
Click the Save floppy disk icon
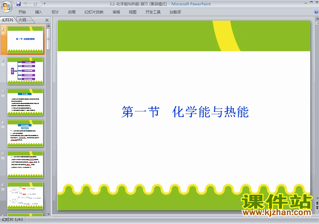(x=18, y=4)
